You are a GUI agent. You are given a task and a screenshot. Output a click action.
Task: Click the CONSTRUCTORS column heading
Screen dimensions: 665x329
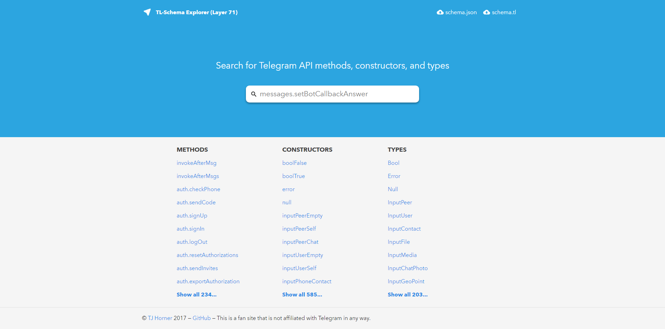(307, 150)
